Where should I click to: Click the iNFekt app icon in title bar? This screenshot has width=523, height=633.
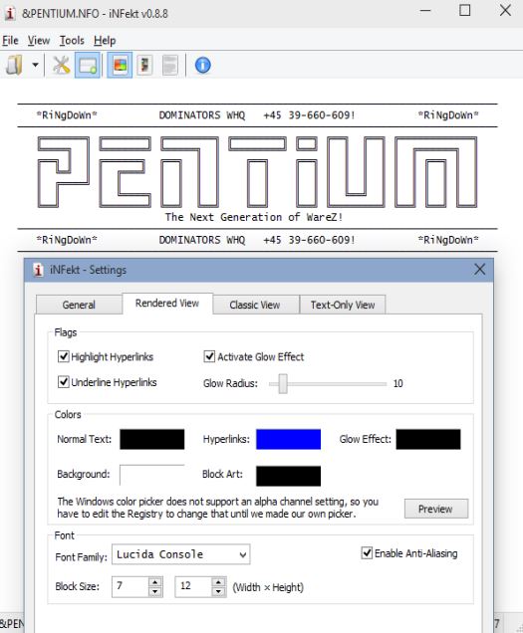10,13
